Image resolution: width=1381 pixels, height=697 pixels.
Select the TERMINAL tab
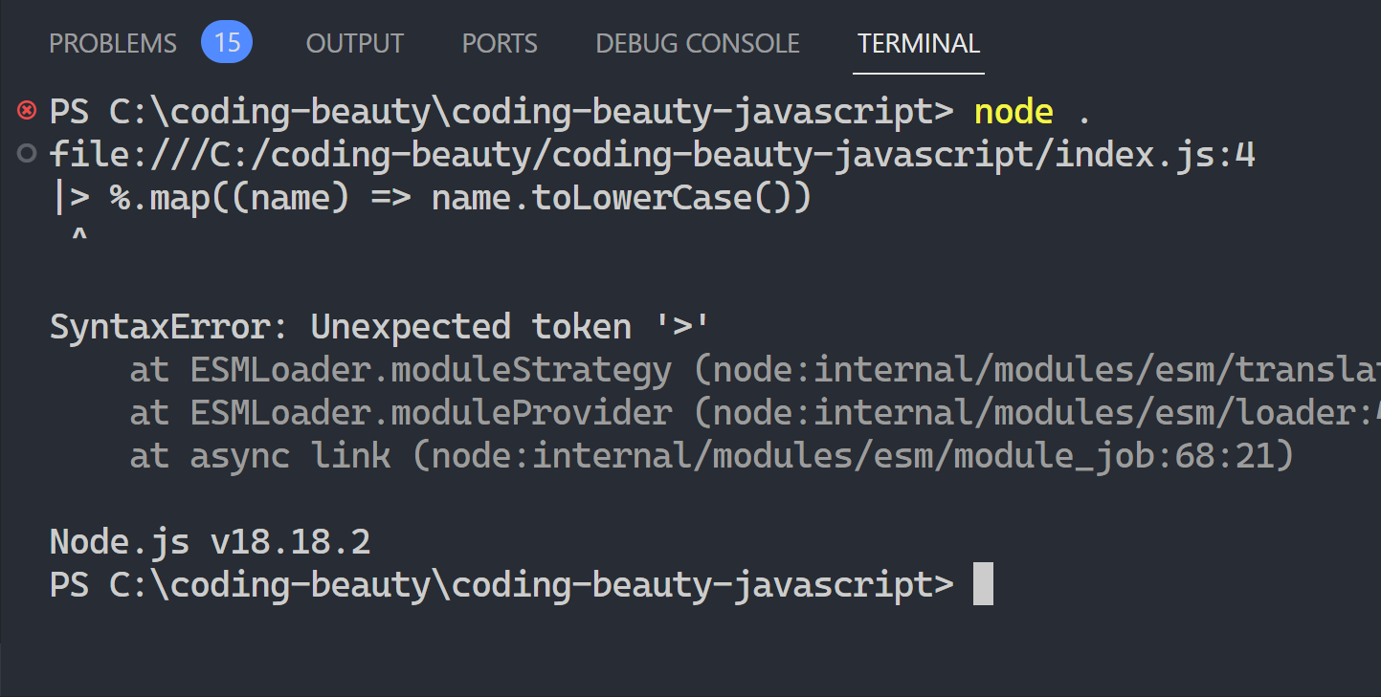(x=918, y=44)
